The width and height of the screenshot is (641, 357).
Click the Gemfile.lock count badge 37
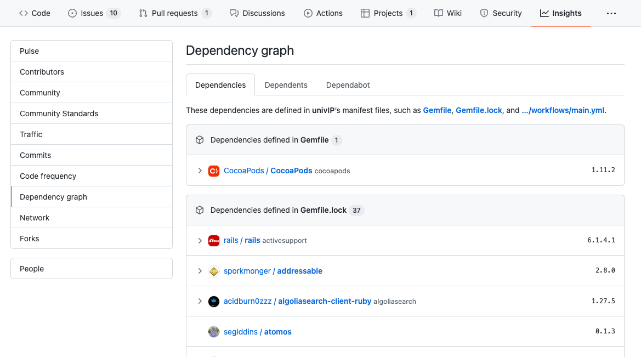coord(356,210)
